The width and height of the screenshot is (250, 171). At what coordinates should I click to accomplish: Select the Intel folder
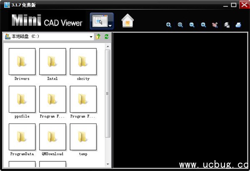coord(52,62)
